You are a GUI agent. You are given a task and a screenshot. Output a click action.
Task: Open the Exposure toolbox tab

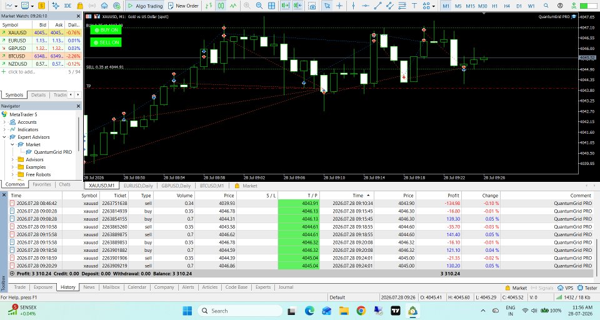click(x=43, y=287)
